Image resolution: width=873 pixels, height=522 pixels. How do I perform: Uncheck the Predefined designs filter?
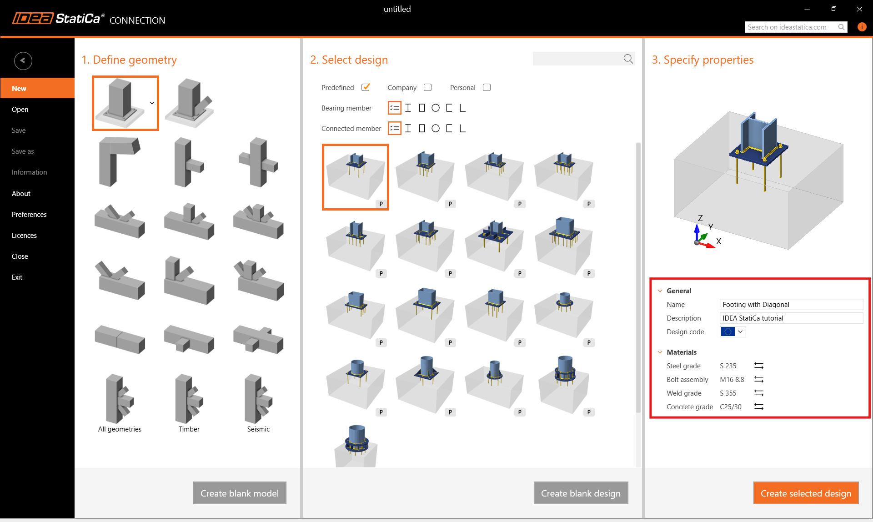pyautogui.click(x=366, y=87)
